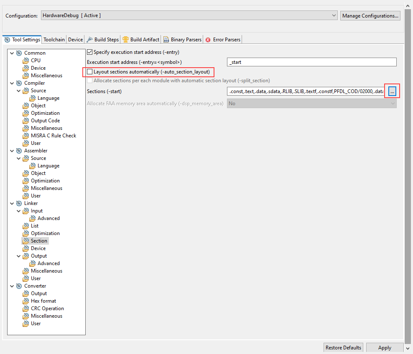Click the Build Steps tab icon
Viewport: 413px width, 354px height.
pyautogui.click(x=90, y=40)
